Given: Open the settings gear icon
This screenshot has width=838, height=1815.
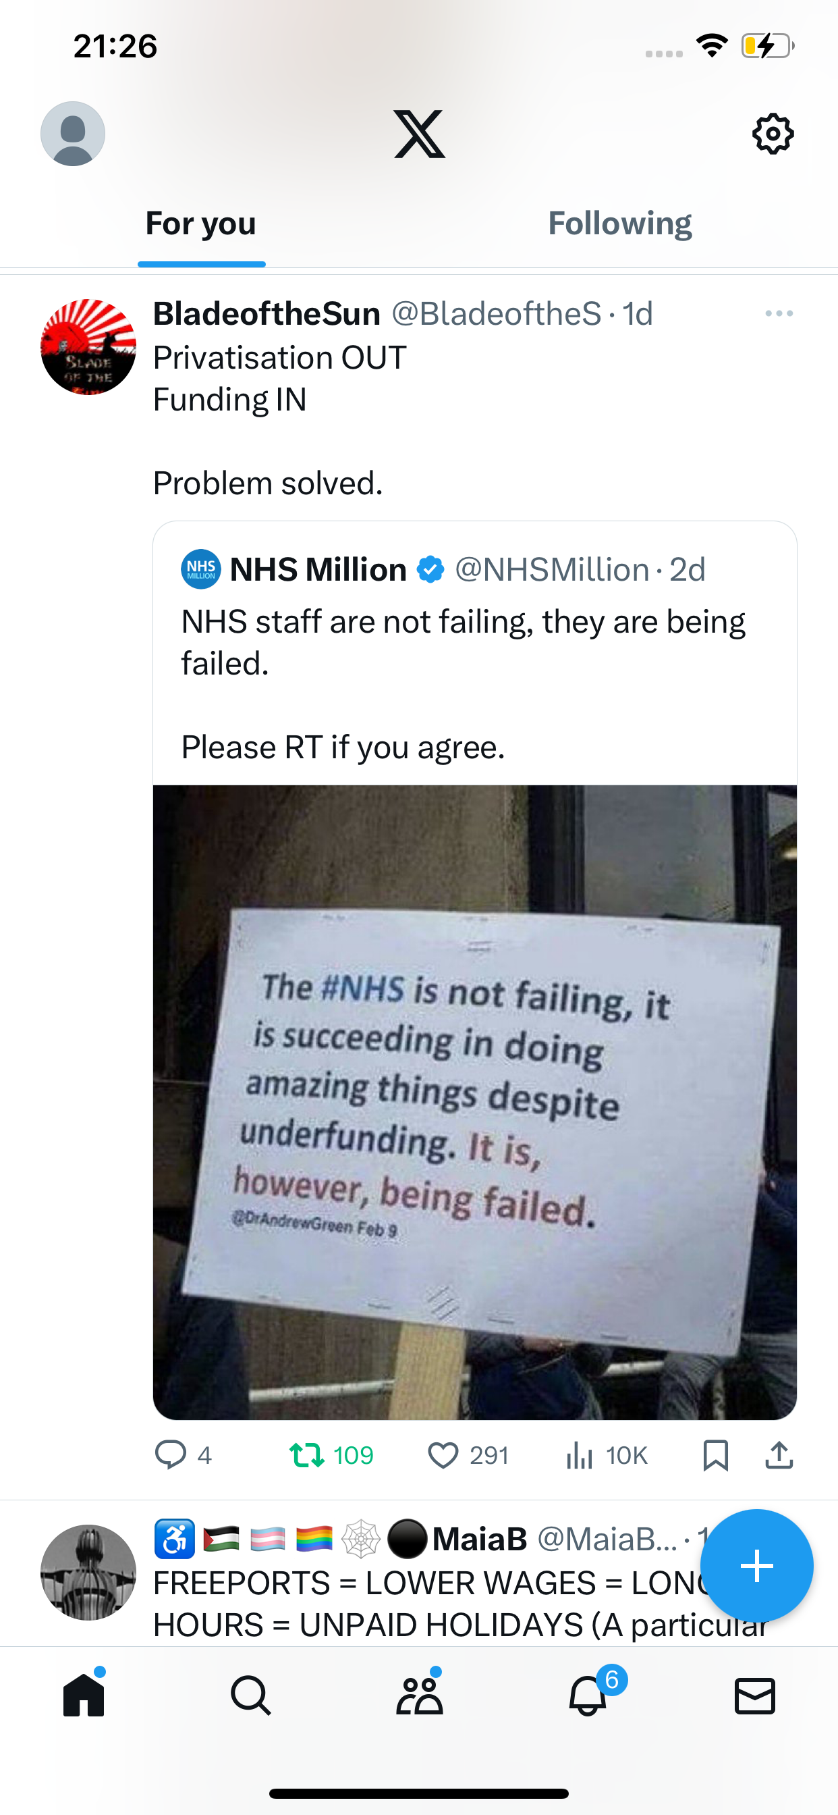Looking at the screenshot, I should pos(773,134).
